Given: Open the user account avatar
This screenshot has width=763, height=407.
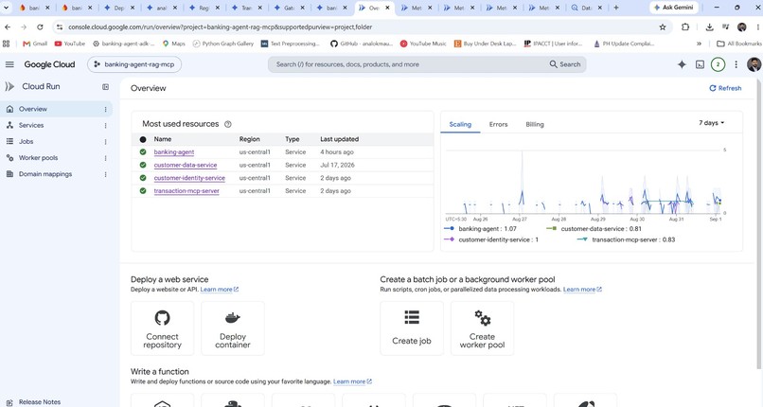Looking at the screenshot, I should coord(754,64).
